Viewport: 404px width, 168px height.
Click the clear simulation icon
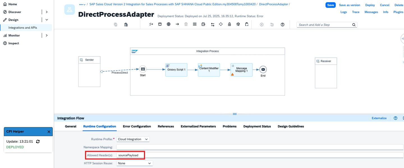pyautogui.click(x=272, y=25)
